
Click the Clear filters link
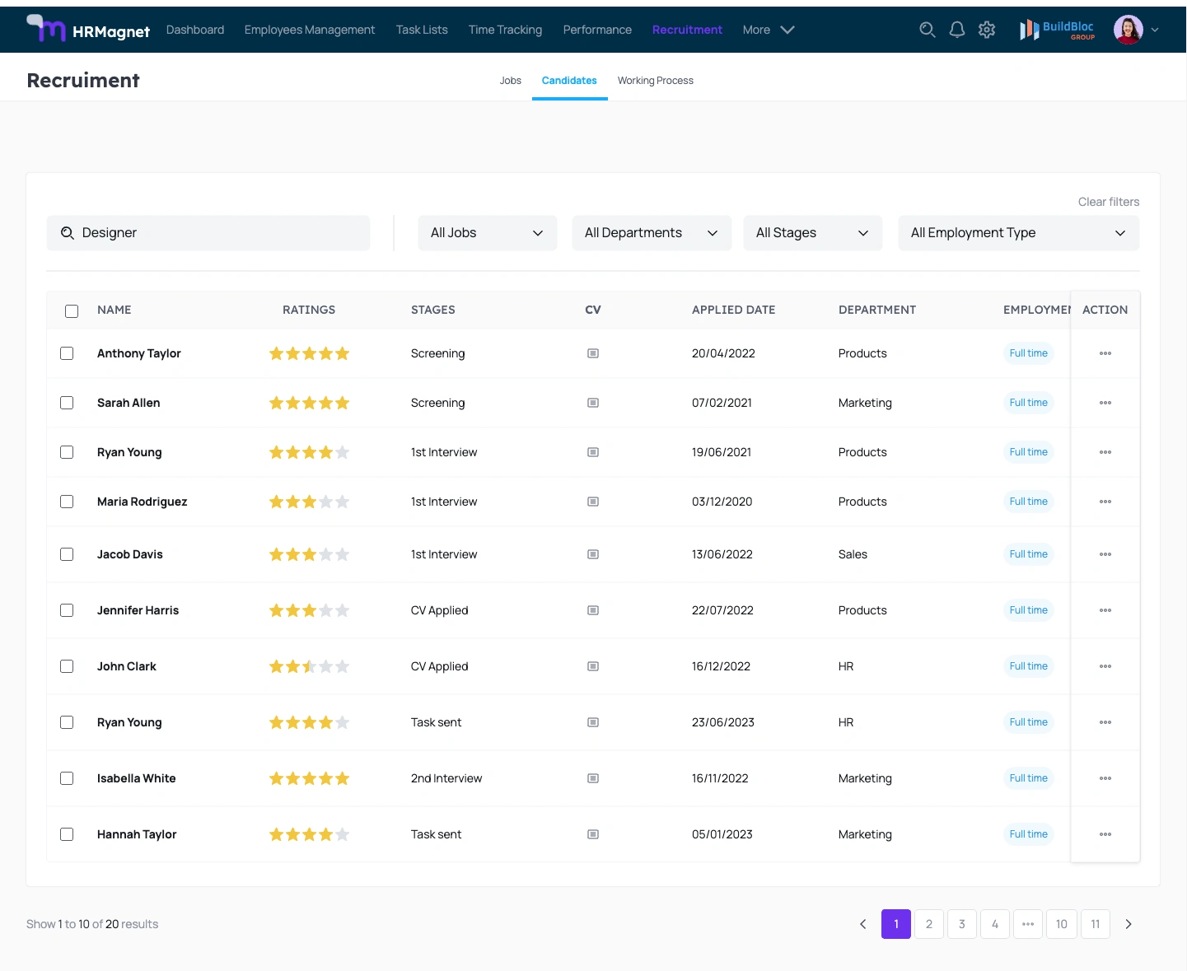click(x=1108, y=202)
